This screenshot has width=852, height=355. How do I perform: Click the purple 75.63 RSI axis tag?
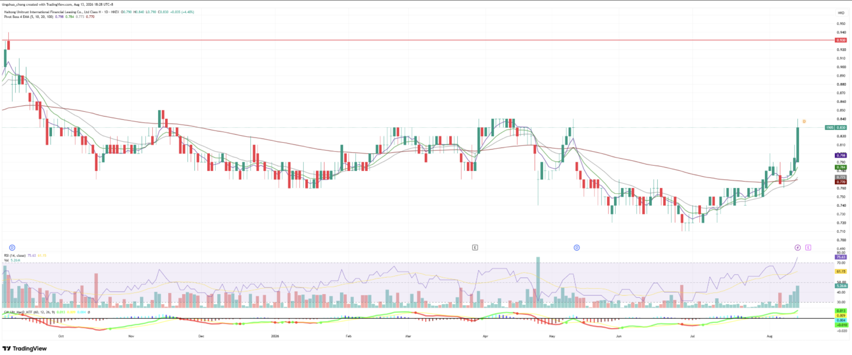[841, 257]
